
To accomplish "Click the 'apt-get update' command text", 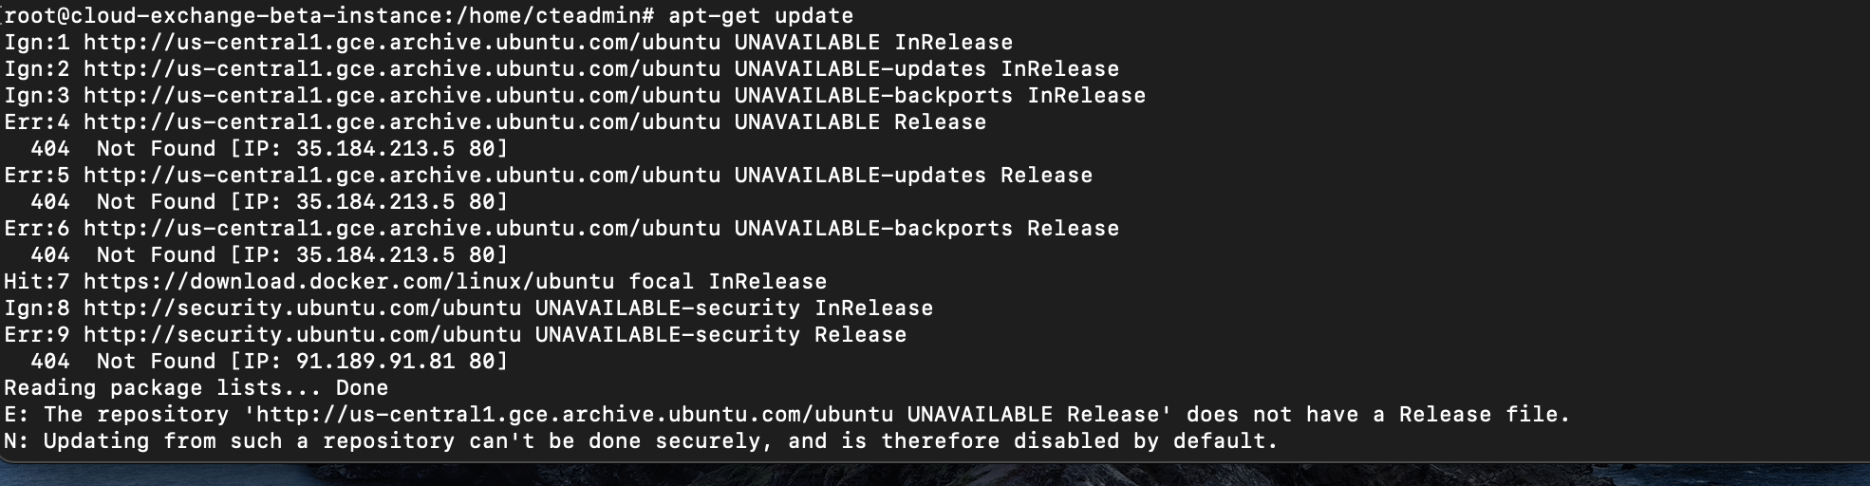I will (760, 16).
